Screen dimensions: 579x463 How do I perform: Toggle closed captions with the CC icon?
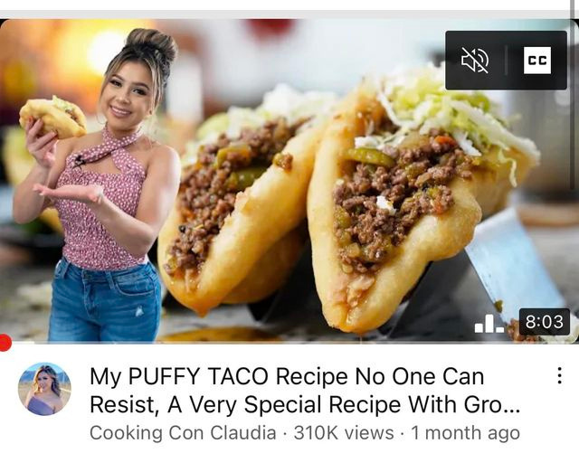coord(537,61)
